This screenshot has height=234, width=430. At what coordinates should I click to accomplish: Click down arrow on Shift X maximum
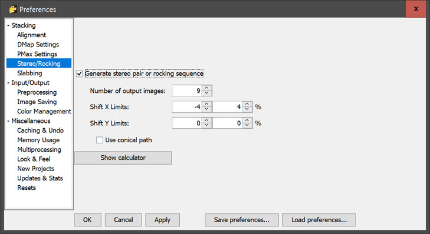click(x=247, y=109)
